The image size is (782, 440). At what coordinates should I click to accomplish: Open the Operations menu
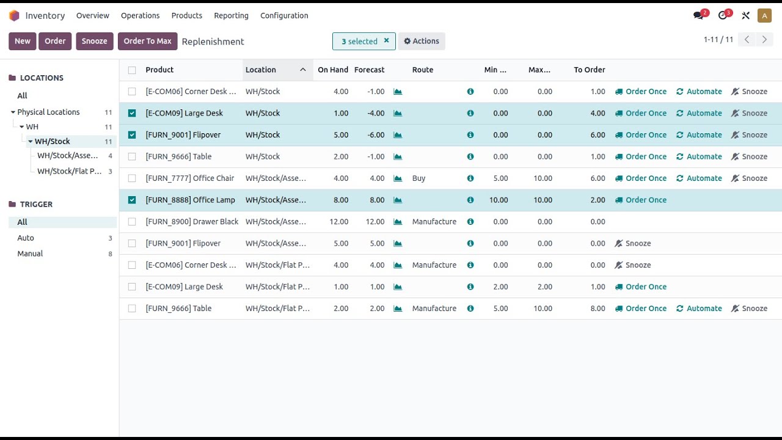pyautogui.click(x=140, y=15)
